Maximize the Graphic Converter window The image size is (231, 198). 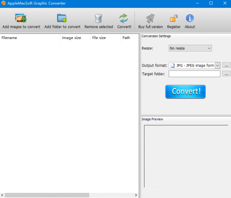(211, 3)
